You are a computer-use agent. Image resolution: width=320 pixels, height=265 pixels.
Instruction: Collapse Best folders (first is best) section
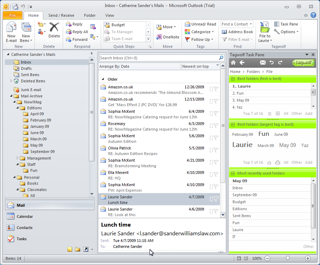(233, 79)
